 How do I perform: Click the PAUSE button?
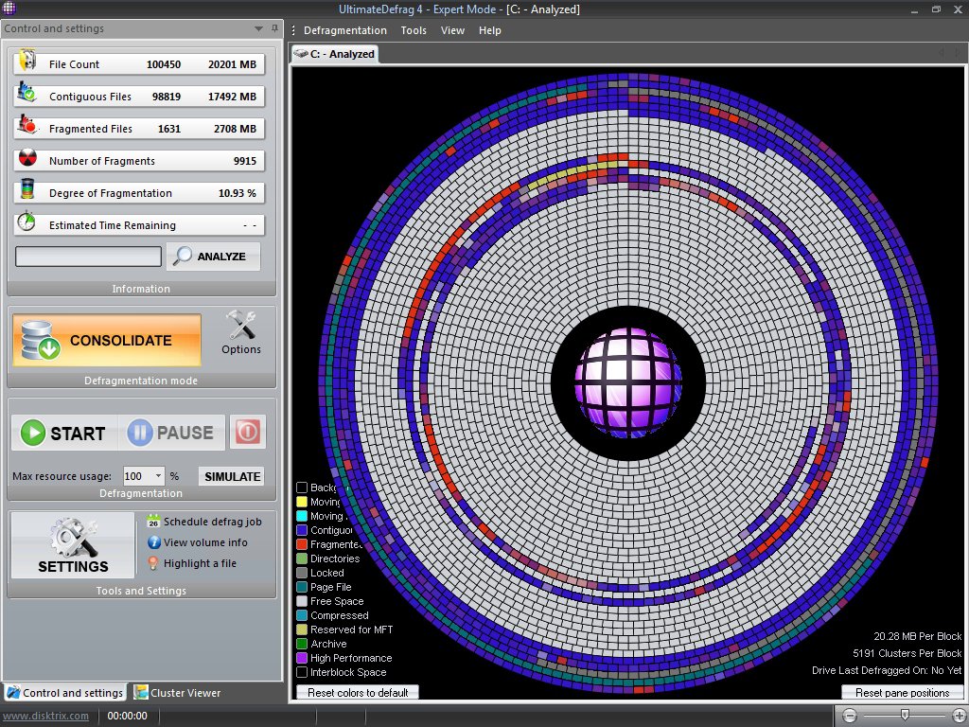(171, 432)
